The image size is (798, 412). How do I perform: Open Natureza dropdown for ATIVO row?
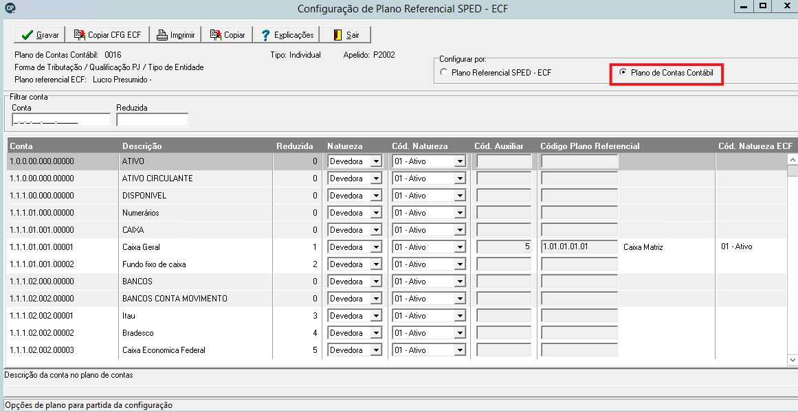(x=376, y=161)
